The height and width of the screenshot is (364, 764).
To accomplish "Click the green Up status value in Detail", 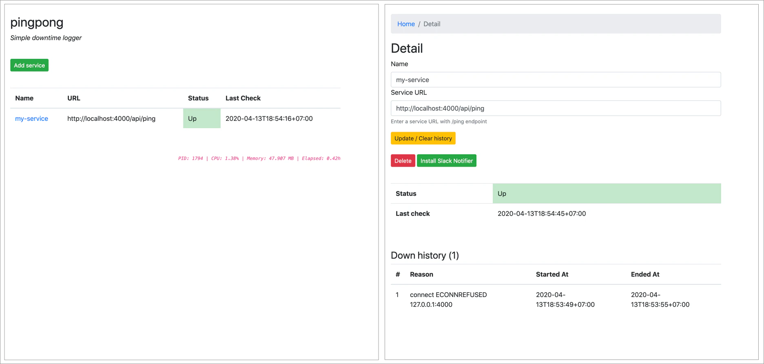I will [607, 193].
